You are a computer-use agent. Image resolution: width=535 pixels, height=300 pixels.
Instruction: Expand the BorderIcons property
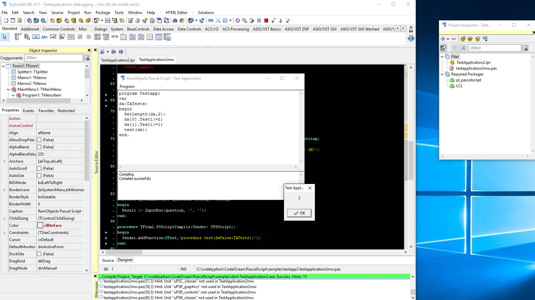coord(4,190)
